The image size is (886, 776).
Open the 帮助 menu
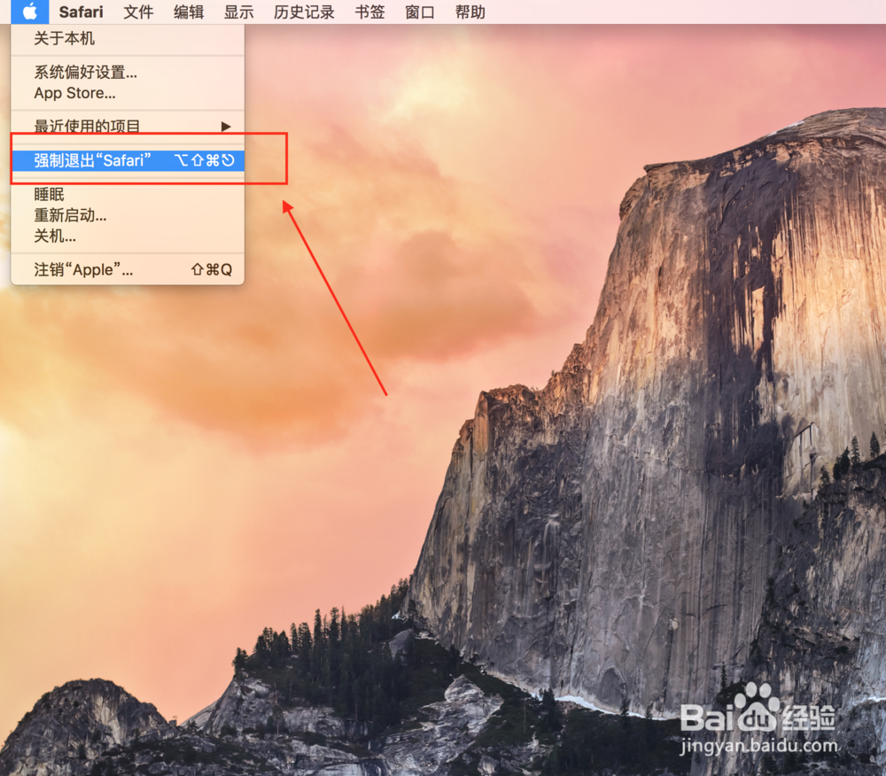coord(470,12)
